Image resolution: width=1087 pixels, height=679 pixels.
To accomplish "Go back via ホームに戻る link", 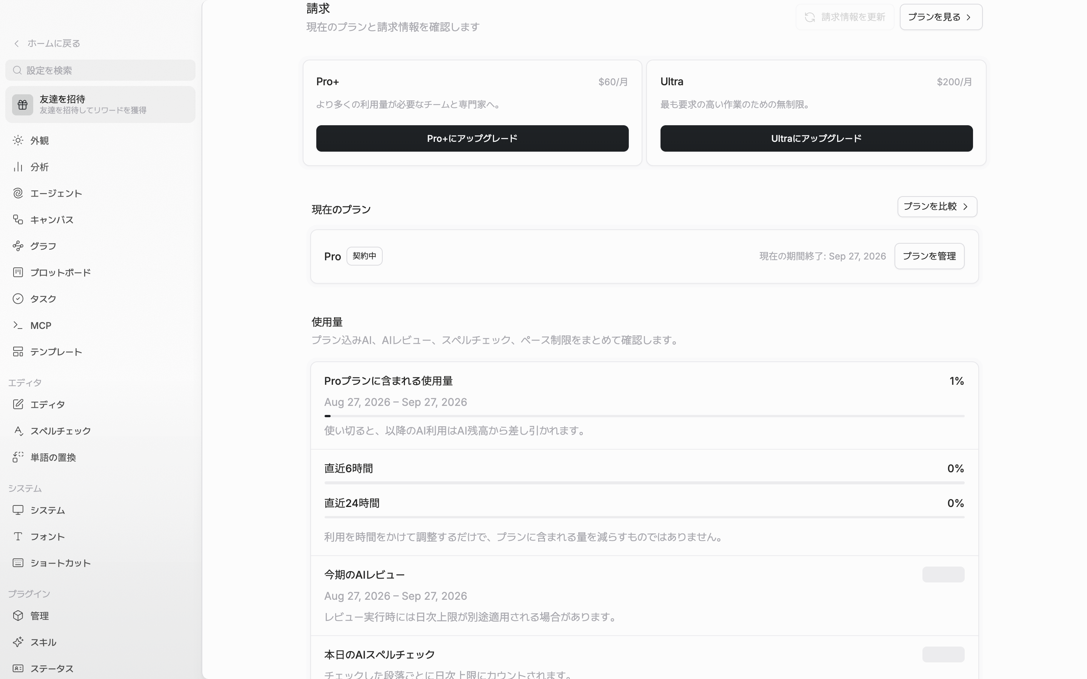I will (47, 43).
